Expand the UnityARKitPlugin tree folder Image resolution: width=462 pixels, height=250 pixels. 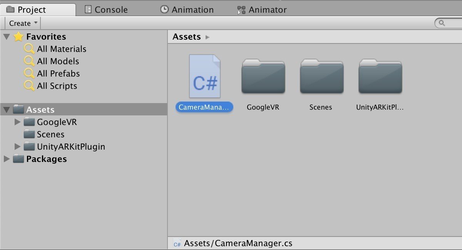click(x=17, y=147)
